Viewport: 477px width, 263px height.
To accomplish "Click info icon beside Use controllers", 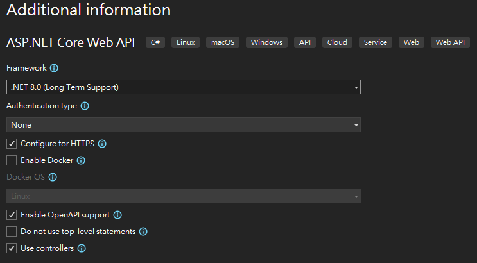I will tap(82, 248).
